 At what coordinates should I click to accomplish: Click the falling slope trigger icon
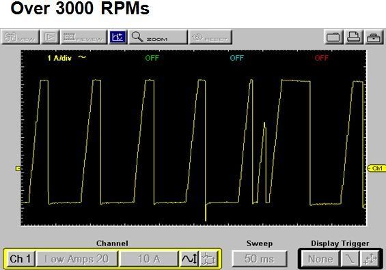click(x=350, y=258)
